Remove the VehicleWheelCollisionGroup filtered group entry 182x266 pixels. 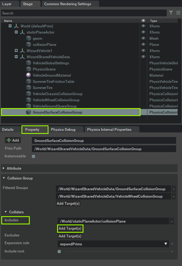coord(173,196)
